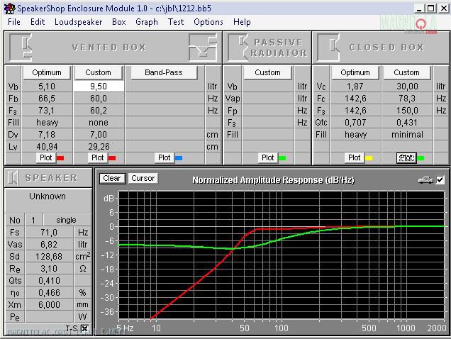Click the speaker Fs value 71,0
The height and width of the screenshot is (339, 451).
click(x=49, y=232)
